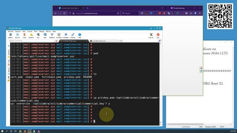237x133 pixels.
Task: Open the Terminal menu
Action: pyautogui.click(x=10, y=31)
